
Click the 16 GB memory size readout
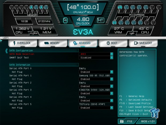coord(24,21)
